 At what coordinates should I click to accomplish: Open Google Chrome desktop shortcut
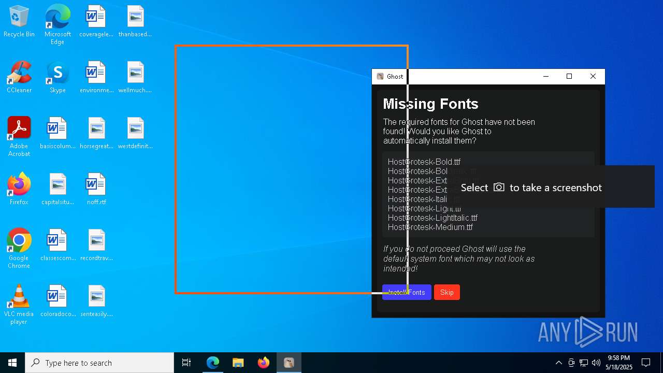pos(19,249)
